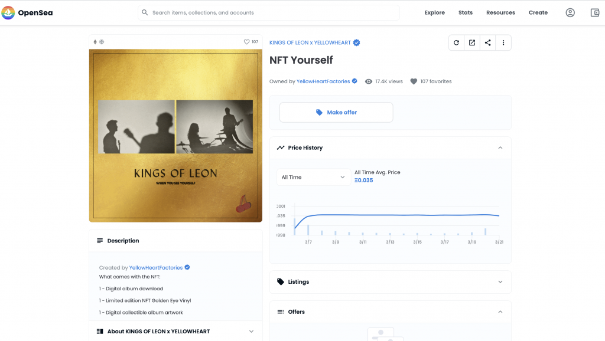This screenshot has width=605, height=341.
Task: Open the All Time range dropdown
Action: point(314,177)
